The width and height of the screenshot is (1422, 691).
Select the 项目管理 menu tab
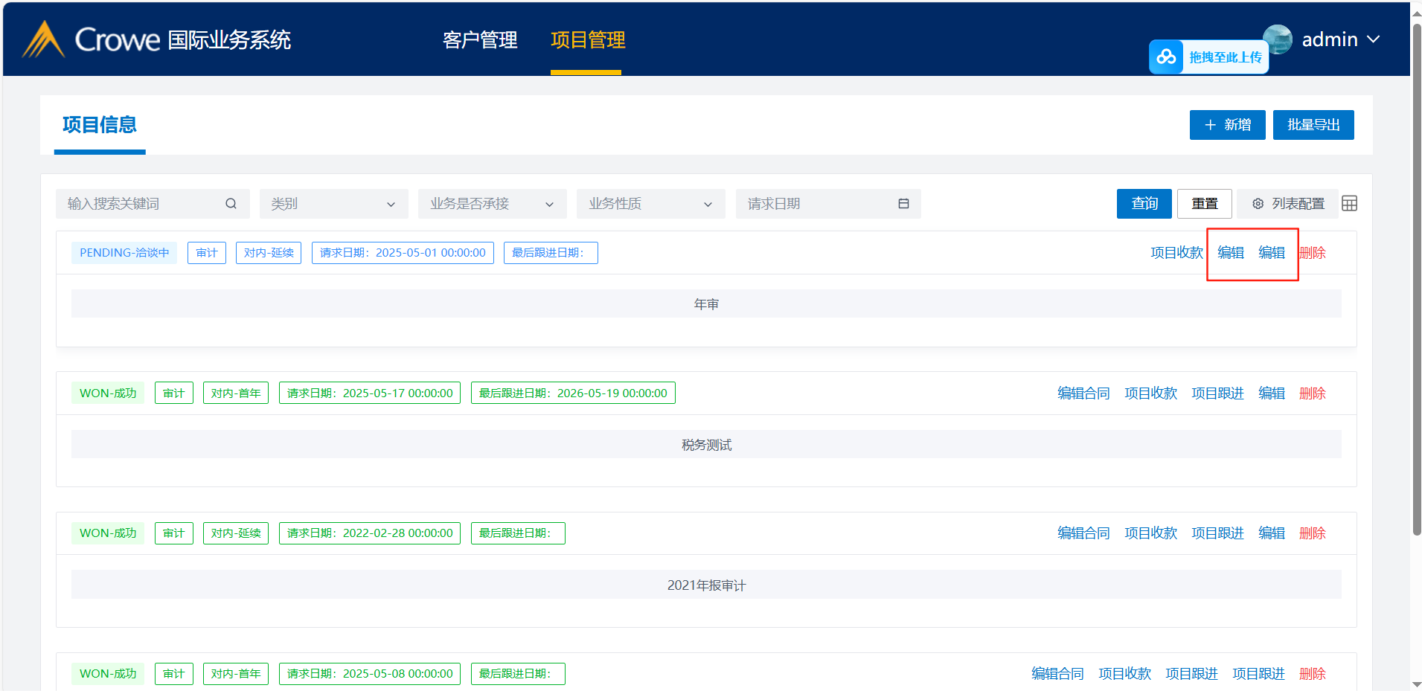click(x=587, y=40)
